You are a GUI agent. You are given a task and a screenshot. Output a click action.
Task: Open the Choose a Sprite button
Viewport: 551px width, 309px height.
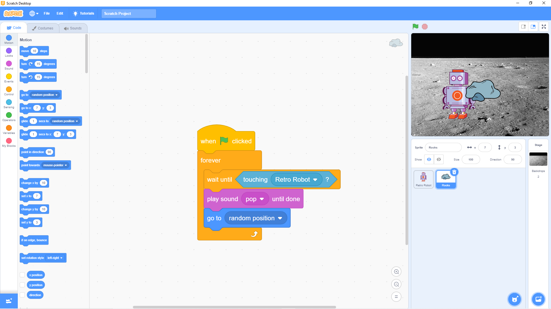pyautogui.click(x=515, y=299)
